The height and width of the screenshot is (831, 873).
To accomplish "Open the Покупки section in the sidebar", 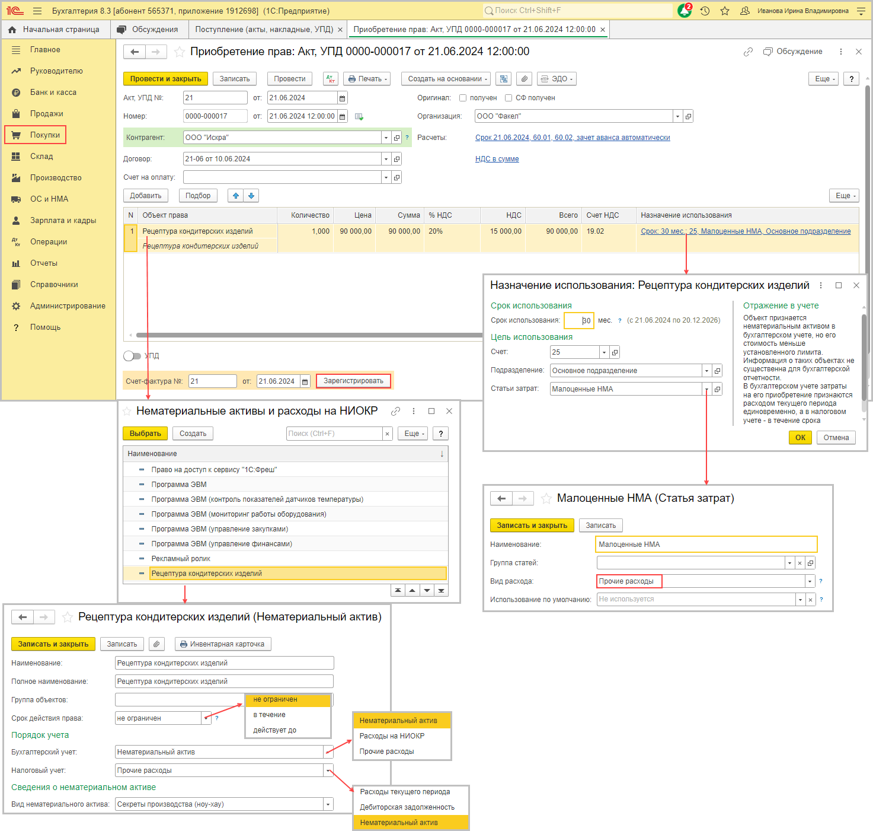I will coord(36,135).
